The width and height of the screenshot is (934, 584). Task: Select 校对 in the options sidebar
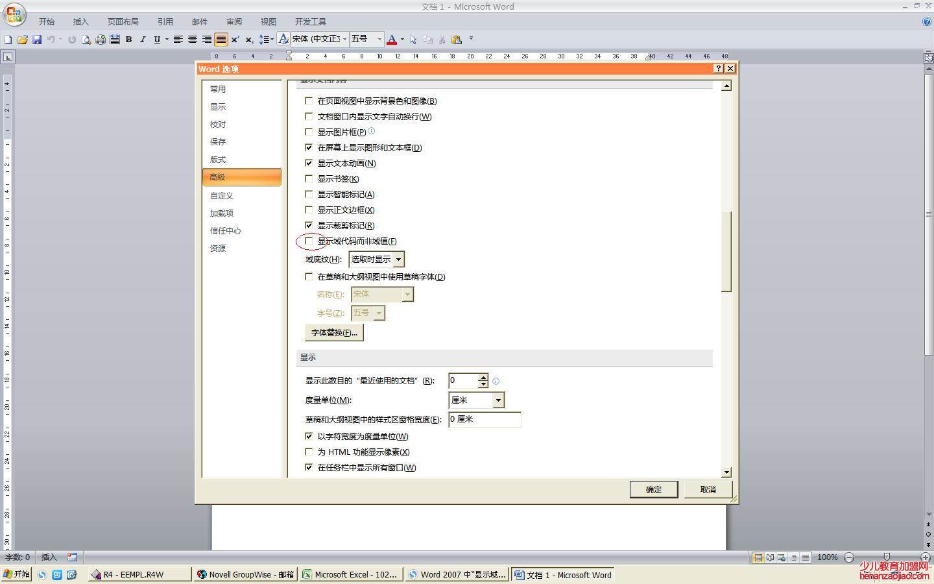coord(218,124)
